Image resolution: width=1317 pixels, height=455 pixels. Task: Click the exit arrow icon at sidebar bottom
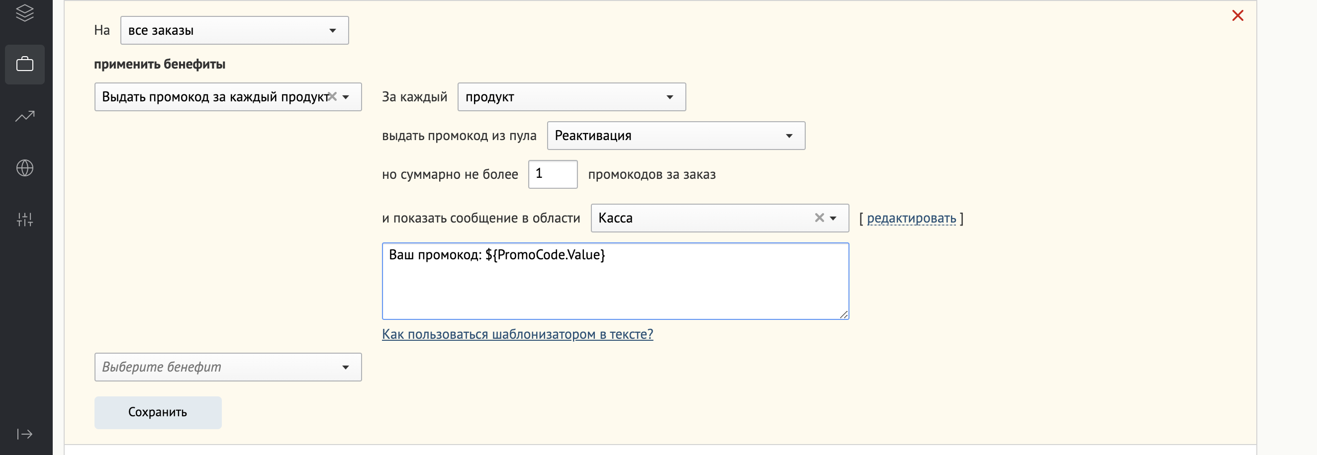24,434
